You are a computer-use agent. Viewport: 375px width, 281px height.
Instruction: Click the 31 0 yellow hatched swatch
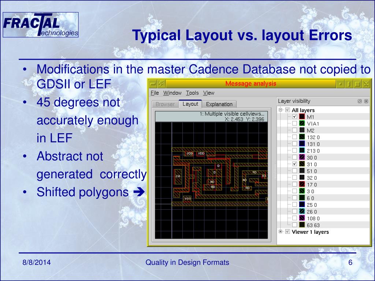pyautogui.click(x=302, y=164)
